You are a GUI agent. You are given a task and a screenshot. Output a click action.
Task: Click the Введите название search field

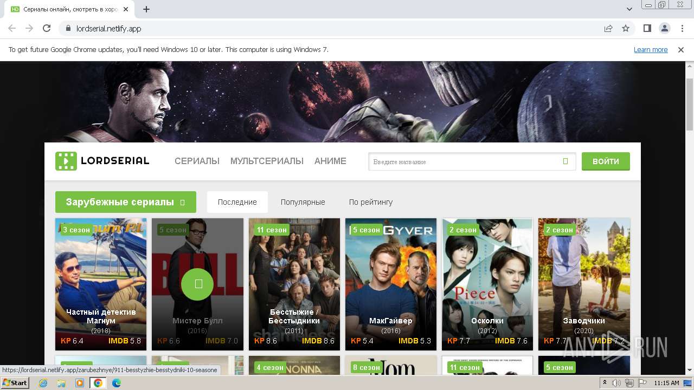pos(472,161)
